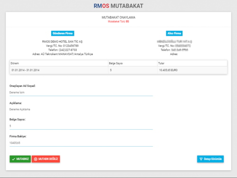
Task: Click the Tutar column header
Action: click(192, 63)
